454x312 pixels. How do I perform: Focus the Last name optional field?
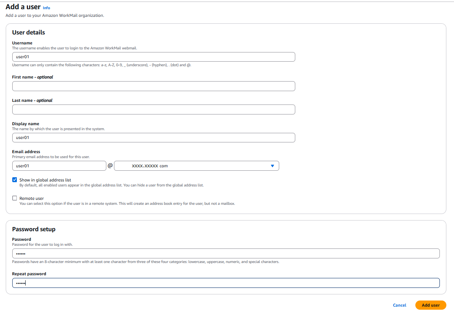153,109
